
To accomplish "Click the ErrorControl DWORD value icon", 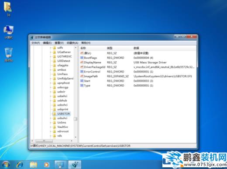I will [82, 72].
